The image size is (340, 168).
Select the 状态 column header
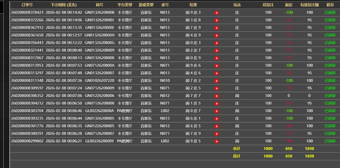[x=330, y=5]
